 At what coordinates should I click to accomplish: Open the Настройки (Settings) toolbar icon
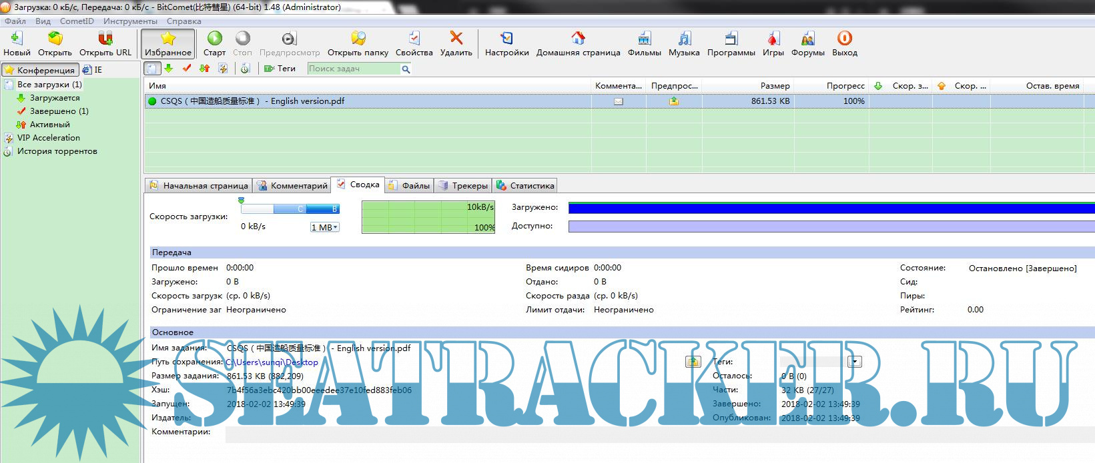506,39
